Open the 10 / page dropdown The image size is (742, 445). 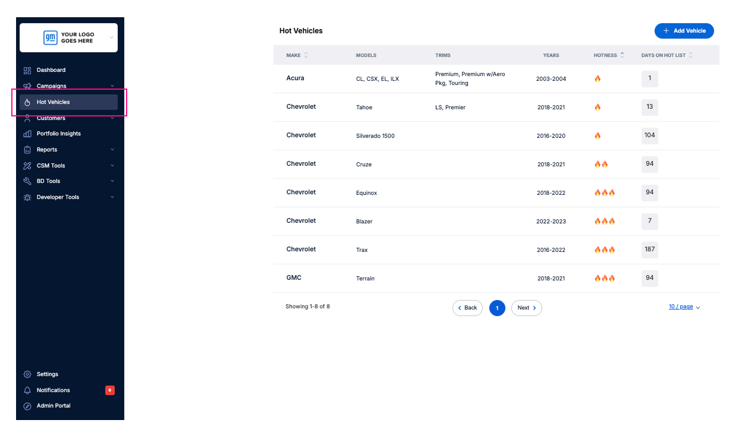[684, 307]
